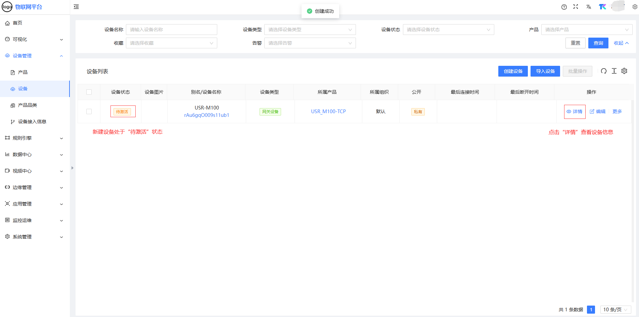Check the select-all checkbox in table header
Screen dimensions: 639x317
pyautogui.click(x=89, y=92)
